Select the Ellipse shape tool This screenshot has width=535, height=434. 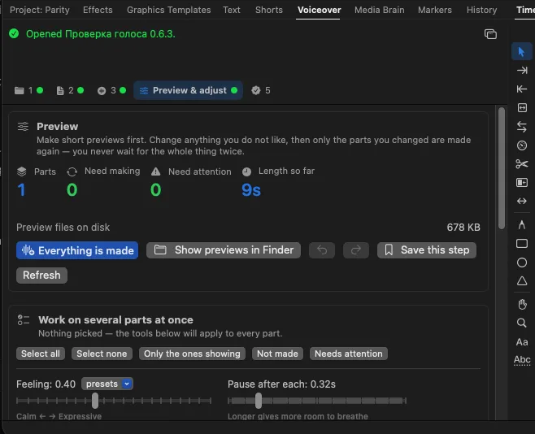tap(522, 263)
